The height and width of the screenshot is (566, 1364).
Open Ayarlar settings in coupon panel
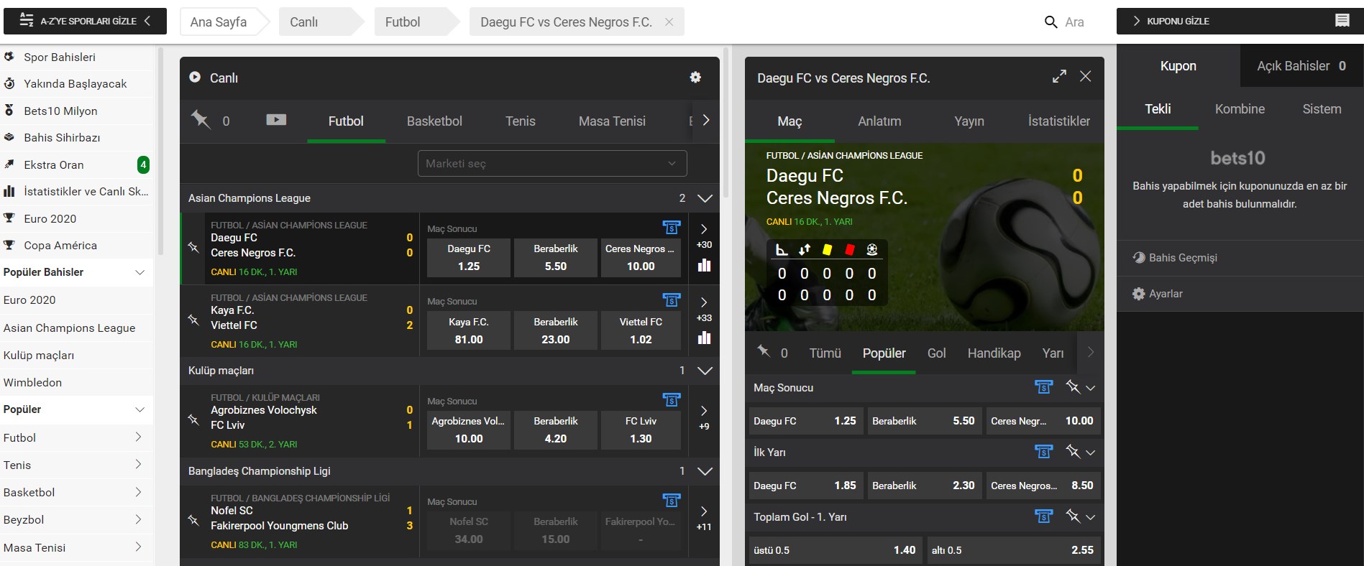1157,294
